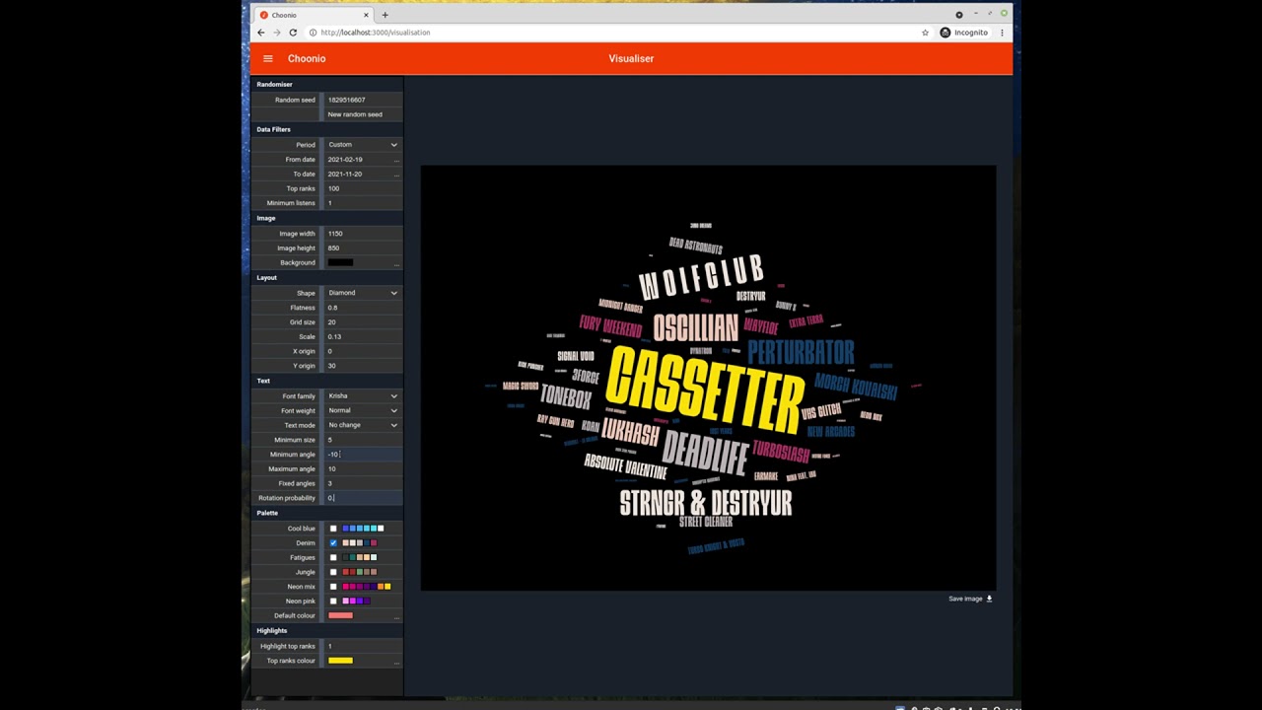
Task: Open the Font family dropdown
Action: pos(363,396)
